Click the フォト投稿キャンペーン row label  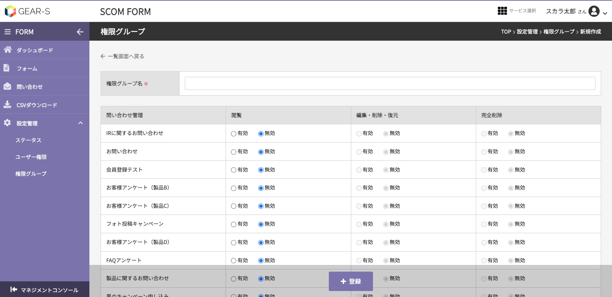(135, 224)
